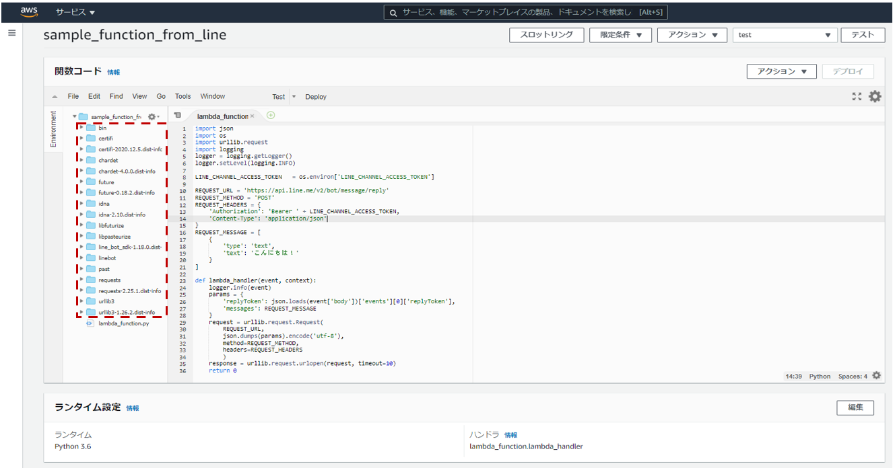The image size is (895, 470).
Task: Select the line_bot_sdk-1.18.0.dist- folder name
Action: 130,247
